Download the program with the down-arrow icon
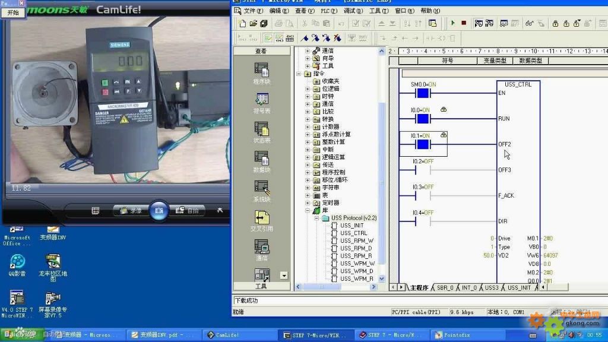Image resolution: width=608 pixels, height=342 pixels. click(x=392, y=23)
